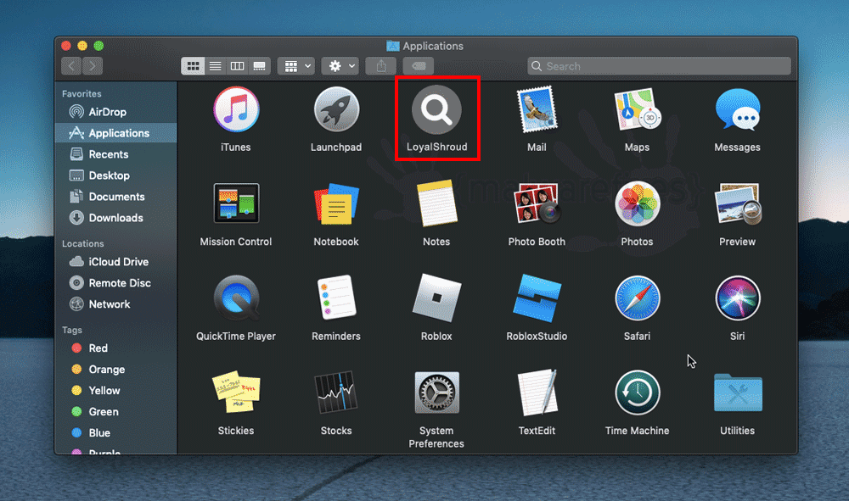Select the LoyalShroud magnifier app icon
Viewport: 849px width, 501px height.
436,109
